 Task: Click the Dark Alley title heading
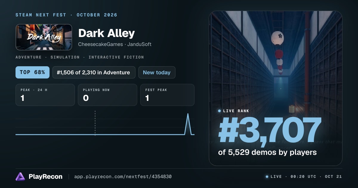click(x=107, y=33)
